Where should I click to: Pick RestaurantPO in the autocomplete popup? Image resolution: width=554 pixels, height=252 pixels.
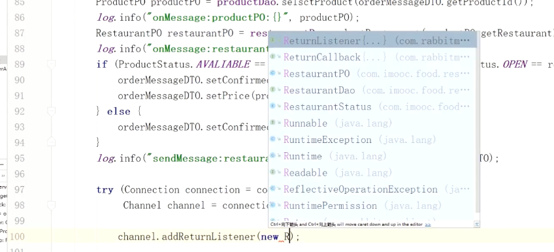click(372, 74)
